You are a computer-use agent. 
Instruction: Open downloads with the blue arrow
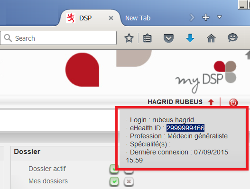[190, 38]
